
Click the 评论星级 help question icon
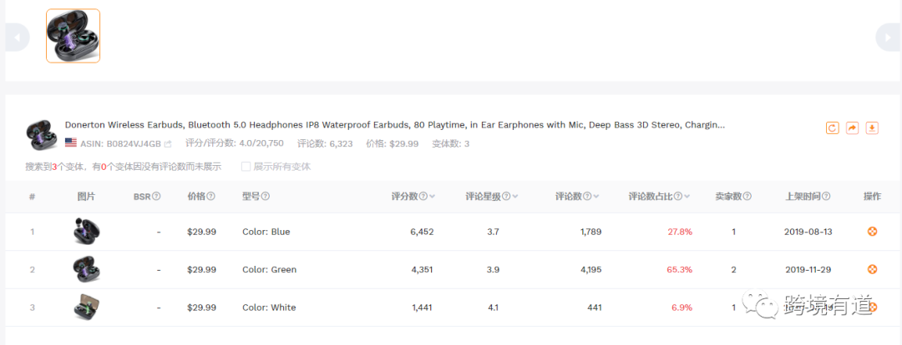click(x=506, y=197)
